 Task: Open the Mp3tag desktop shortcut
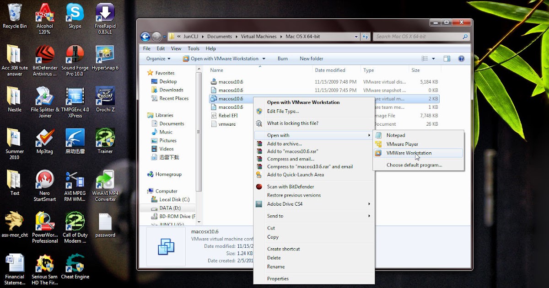(45, 141)
